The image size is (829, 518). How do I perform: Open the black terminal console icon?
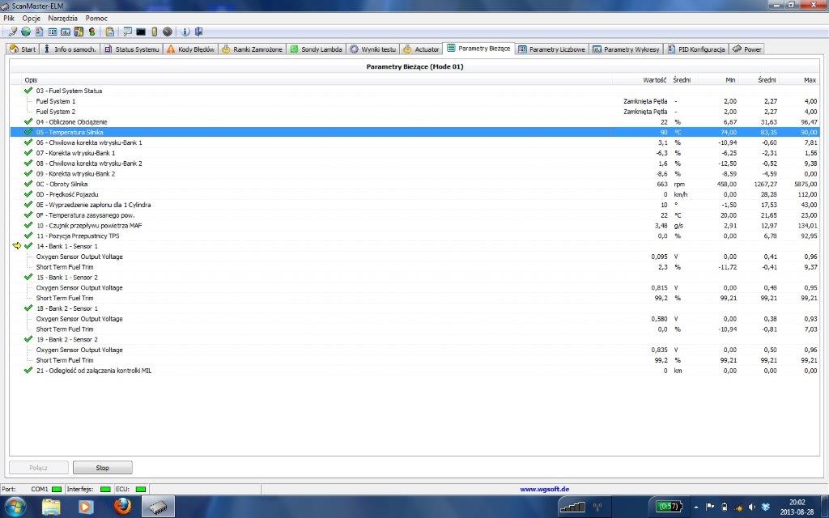point(141,32)
